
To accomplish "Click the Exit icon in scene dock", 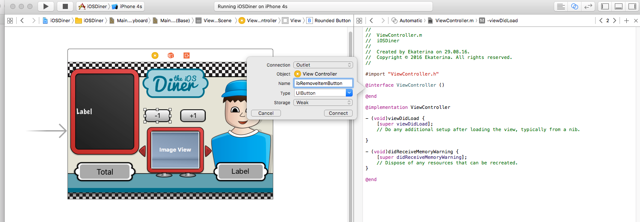I will coord(187,55).
